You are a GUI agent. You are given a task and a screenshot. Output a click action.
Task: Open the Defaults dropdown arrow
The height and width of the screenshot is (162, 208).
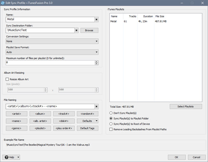(x=96, y=121)
